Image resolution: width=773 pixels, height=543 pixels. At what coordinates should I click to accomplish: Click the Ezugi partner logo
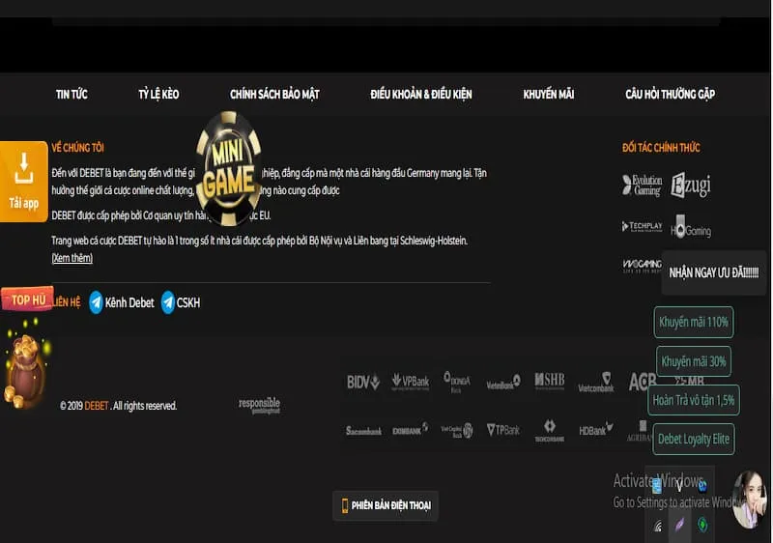691,186
